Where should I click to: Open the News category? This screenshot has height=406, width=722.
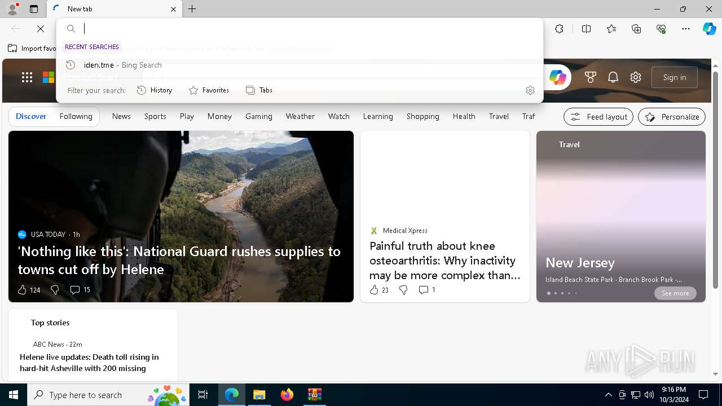[x=121, y=116]
